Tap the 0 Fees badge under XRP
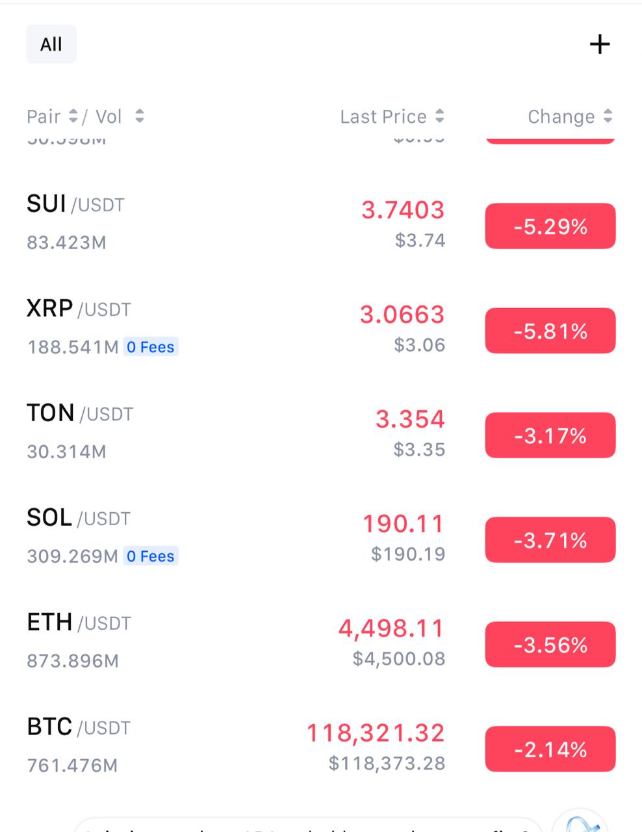 151,347
